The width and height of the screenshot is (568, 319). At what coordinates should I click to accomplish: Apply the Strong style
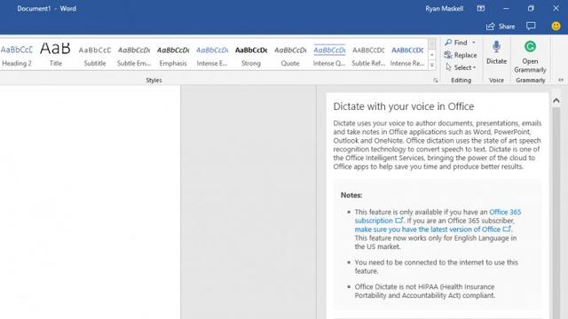[x=251, y=55]
